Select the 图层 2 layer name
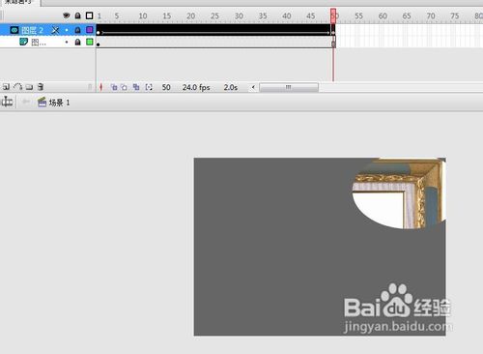Viewport: 483px width, 354px height. (x=32, y=31)
